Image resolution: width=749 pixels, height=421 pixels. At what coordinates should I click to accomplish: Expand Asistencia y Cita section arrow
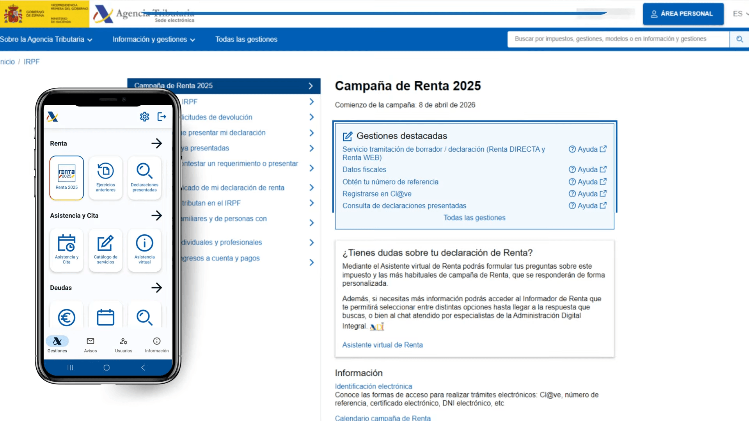(x=157, y=215)
